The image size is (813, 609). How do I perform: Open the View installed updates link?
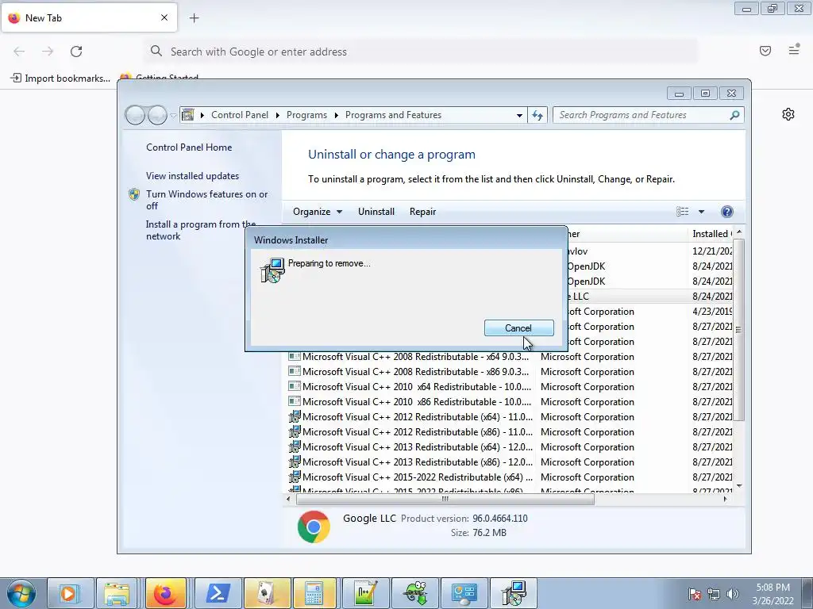click(x=192, y=175)
